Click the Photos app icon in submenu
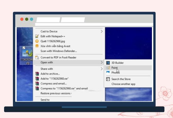This screenshot has height=118, width=173. (108, 72)
